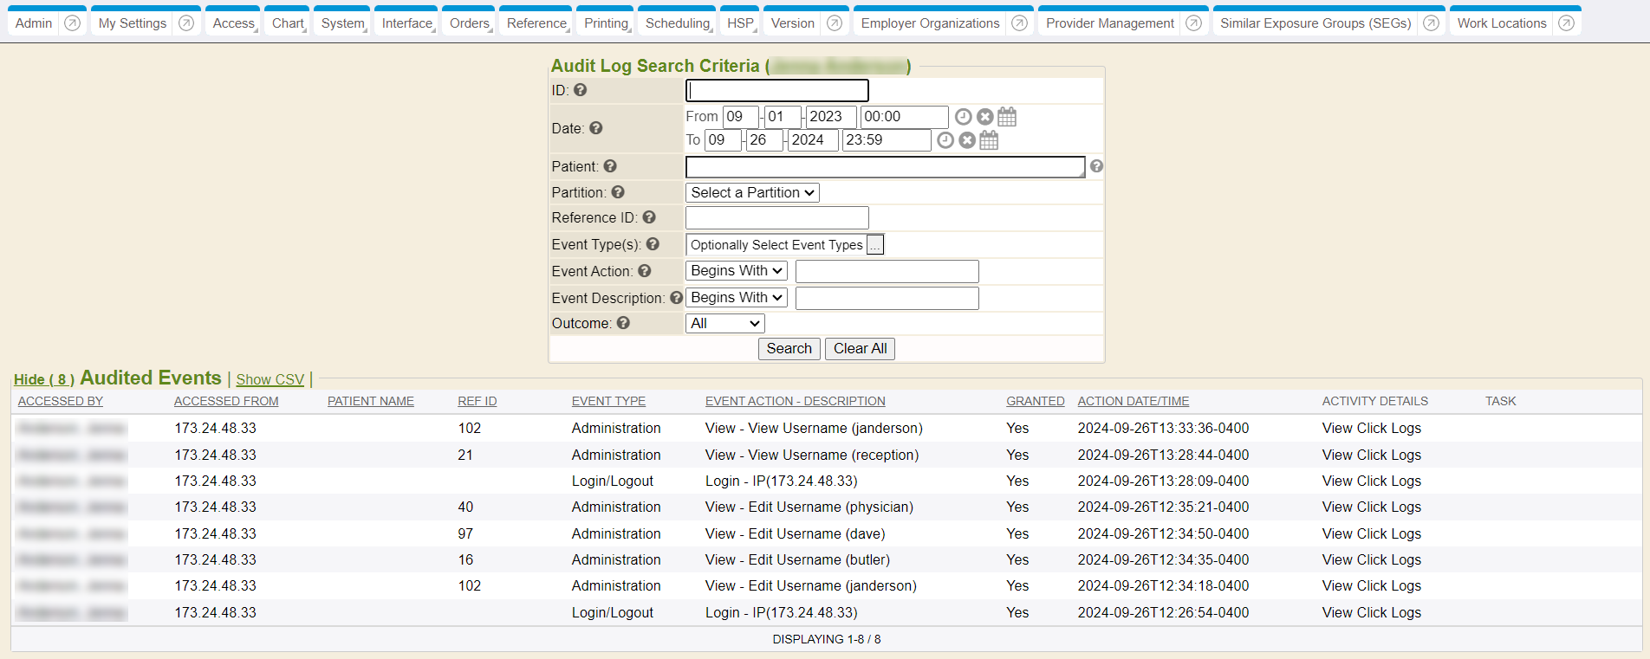Open the Scheduling menu tab

677,23
